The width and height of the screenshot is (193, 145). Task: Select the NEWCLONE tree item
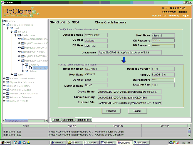(x=39, y=68)
